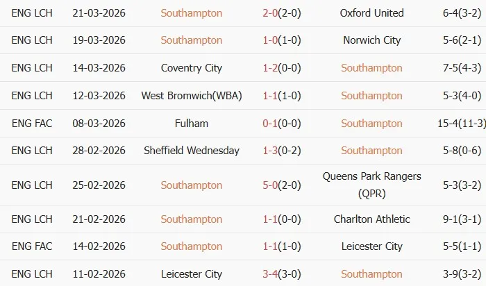This screenshot has width=486, height=286.
Task: Open the Oxford United team link
Action: coord(371,12)
